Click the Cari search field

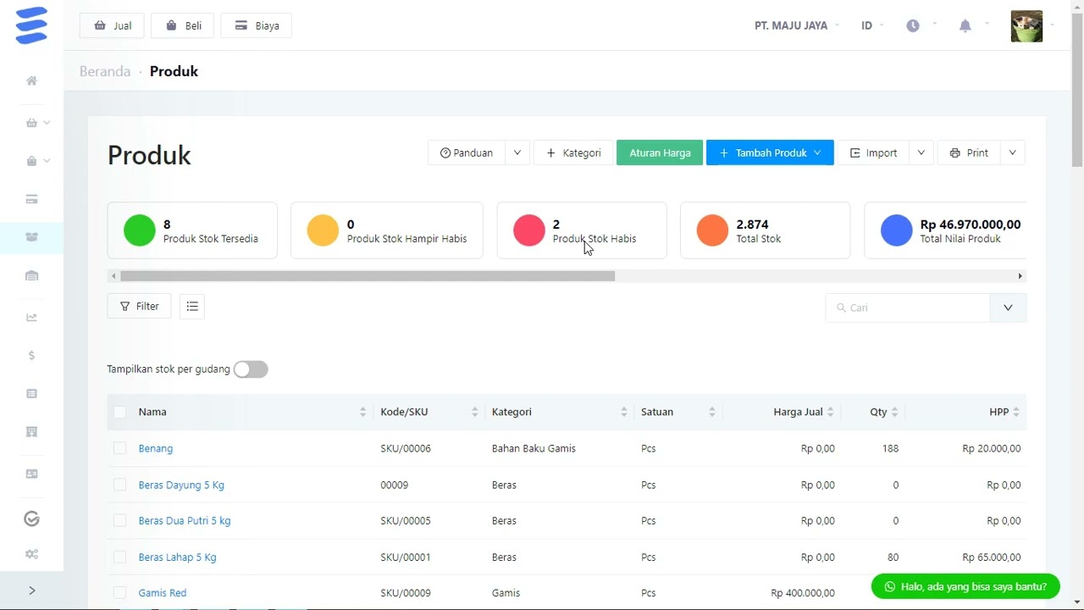(x=908, y=308)
